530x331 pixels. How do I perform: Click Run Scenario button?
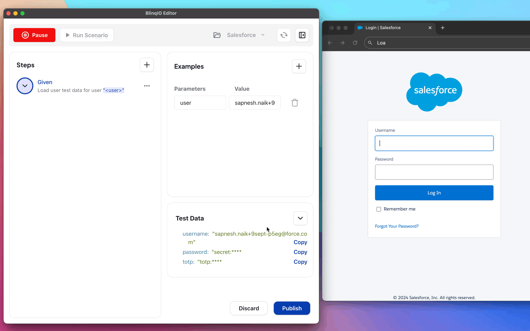[x=87, y=35]
